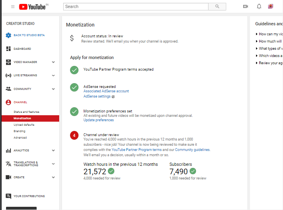Click the Create camera icon in sidebar
Image resolution: width=283 pixels, height=210 pixels.
[8, 177]
